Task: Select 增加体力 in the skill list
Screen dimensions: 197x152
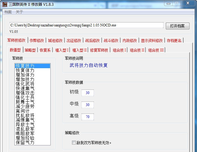Action: [32, 75]
